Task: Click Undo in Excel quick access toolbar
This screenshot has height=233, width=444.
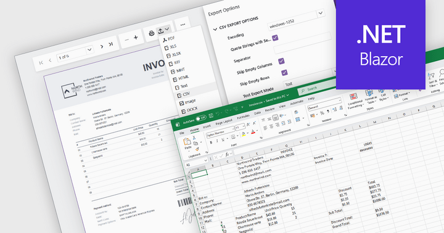Action: [x=218, y=114]
